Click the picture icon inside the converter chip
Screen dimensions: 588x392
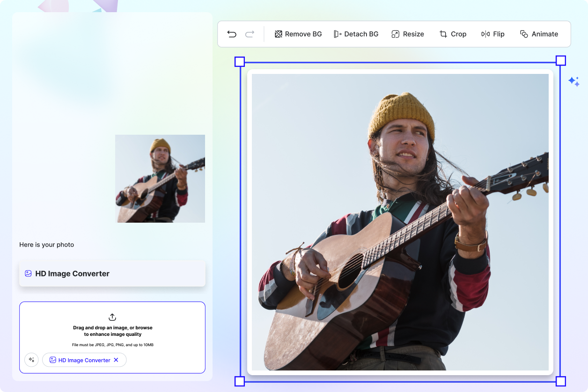pyautogui.click(x=52, y=360)
